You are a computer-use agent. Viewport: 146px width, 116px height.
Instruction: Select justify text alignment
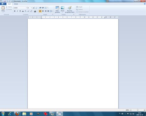(48, 11)
